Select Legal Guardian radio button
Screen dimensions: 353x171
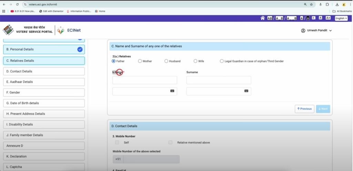point(222,61)
